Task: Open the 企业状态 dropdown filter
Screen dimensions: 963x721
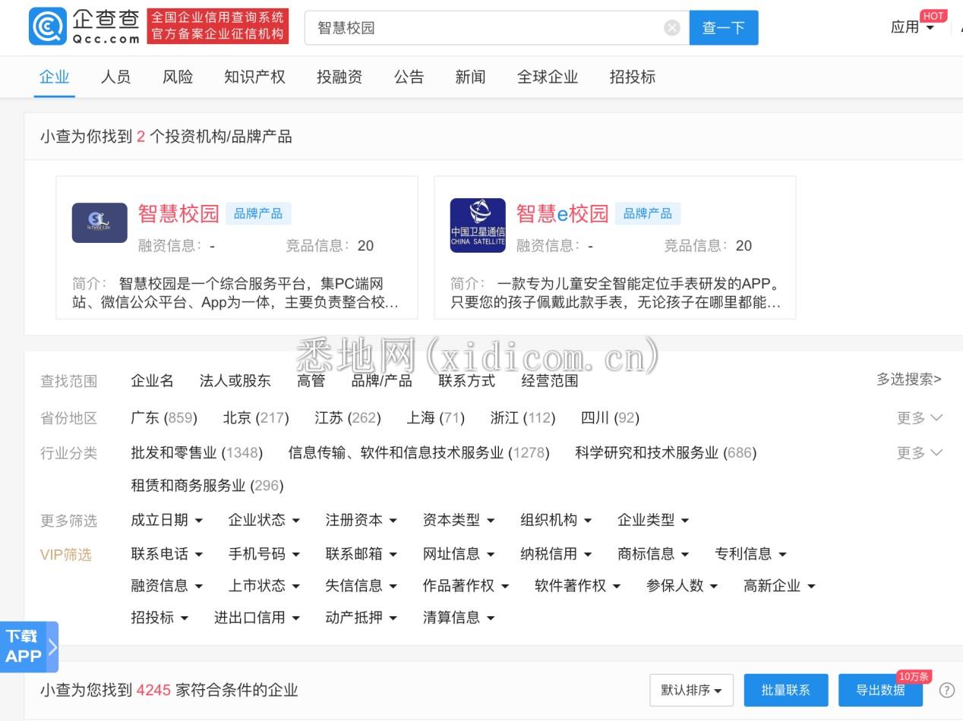Action: [264, 520]
